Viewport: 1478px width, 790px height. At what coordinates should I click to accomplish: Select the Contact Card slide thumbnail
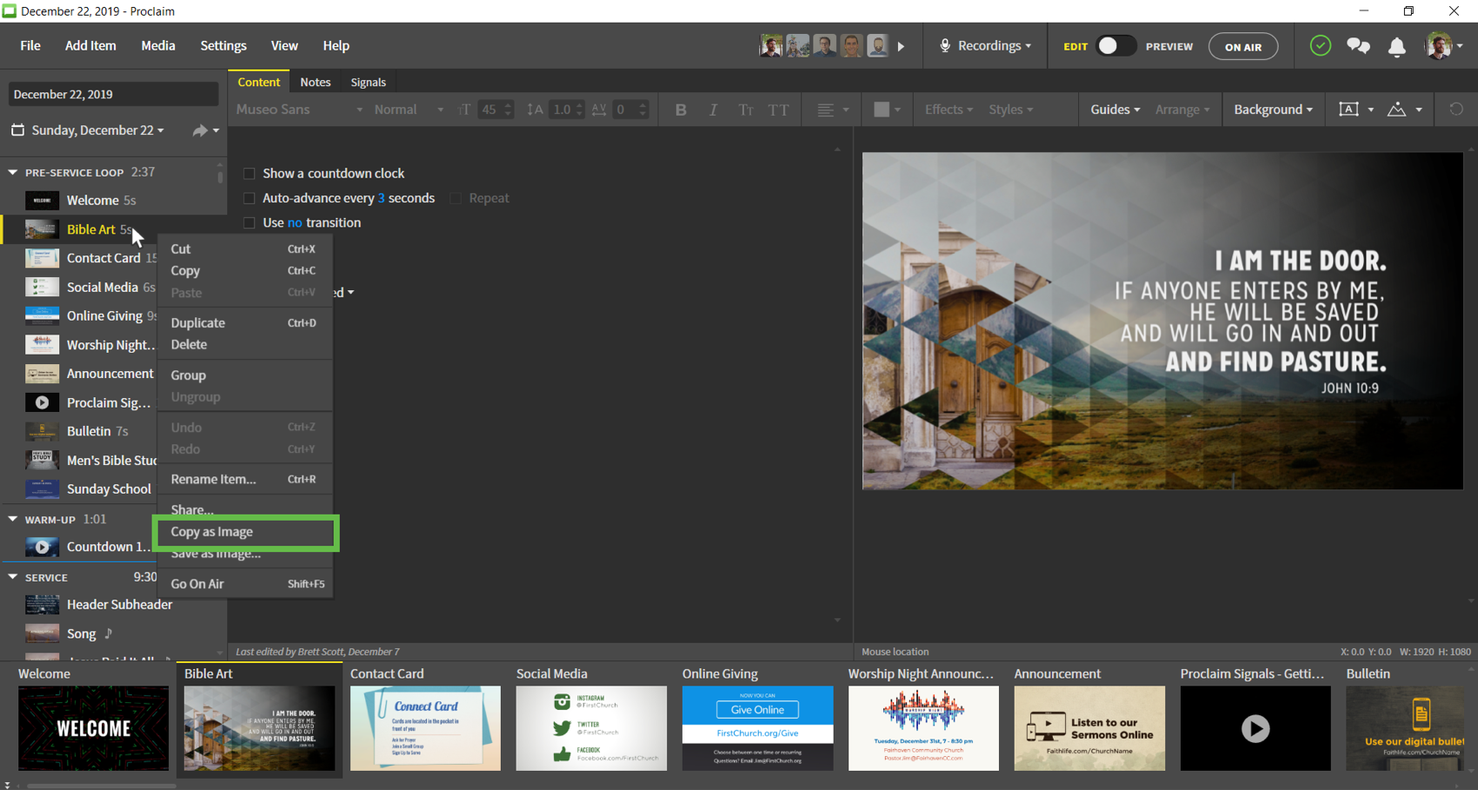click(425, 728)
